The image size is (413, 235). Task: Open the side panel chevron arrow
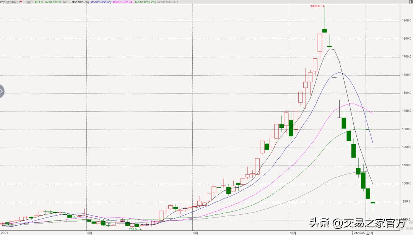tap(2, 92)
